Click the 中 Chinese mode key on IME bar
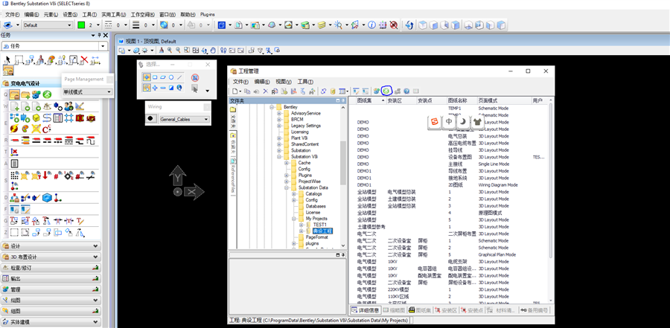 (449, 122)
